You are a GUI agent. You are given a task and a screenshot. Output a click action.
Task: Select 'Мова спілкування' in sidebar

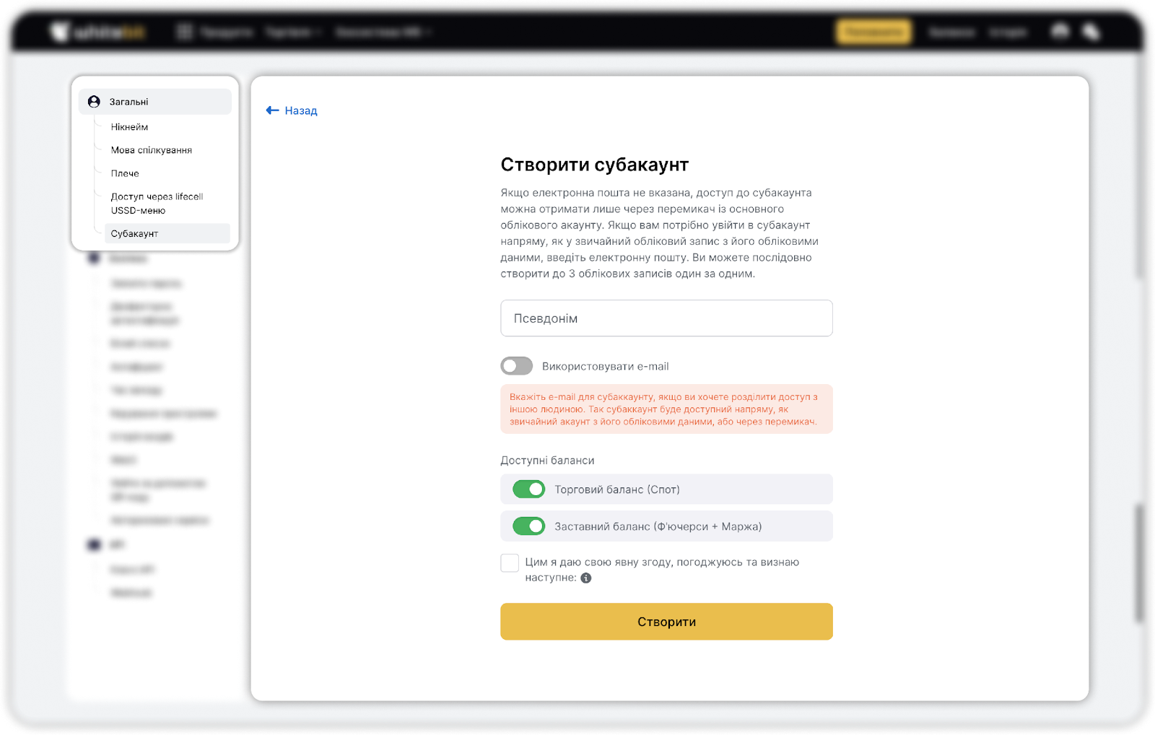[152, 150]
